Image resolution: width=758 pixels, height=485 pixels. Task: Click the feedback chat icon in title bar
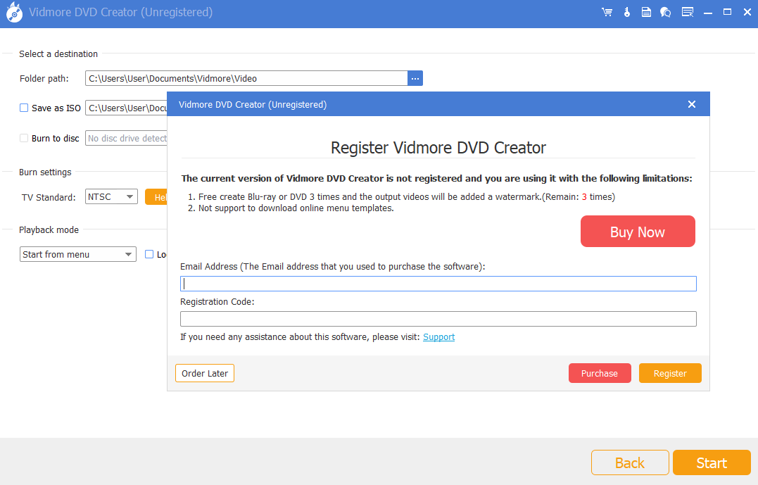(665, 12)
